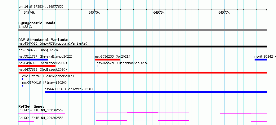Screen dimensions: 276x125
Task: Open CHURC1-FNTB|NM_001202558 gene label
Action: (x=41, y=118)
